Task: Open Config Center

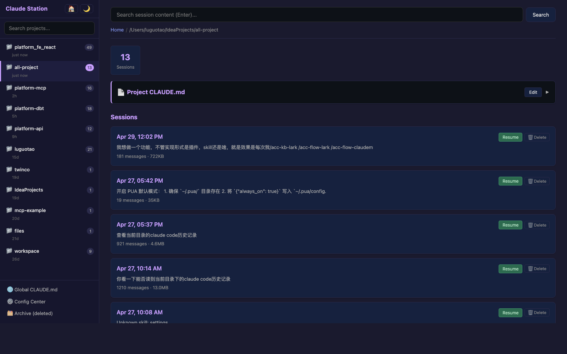Action: 49,302
